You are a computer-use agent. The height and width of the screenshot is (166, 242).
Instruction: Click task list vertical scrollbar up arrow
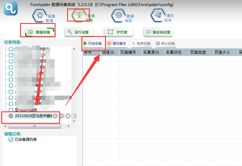tap(74, 49)
